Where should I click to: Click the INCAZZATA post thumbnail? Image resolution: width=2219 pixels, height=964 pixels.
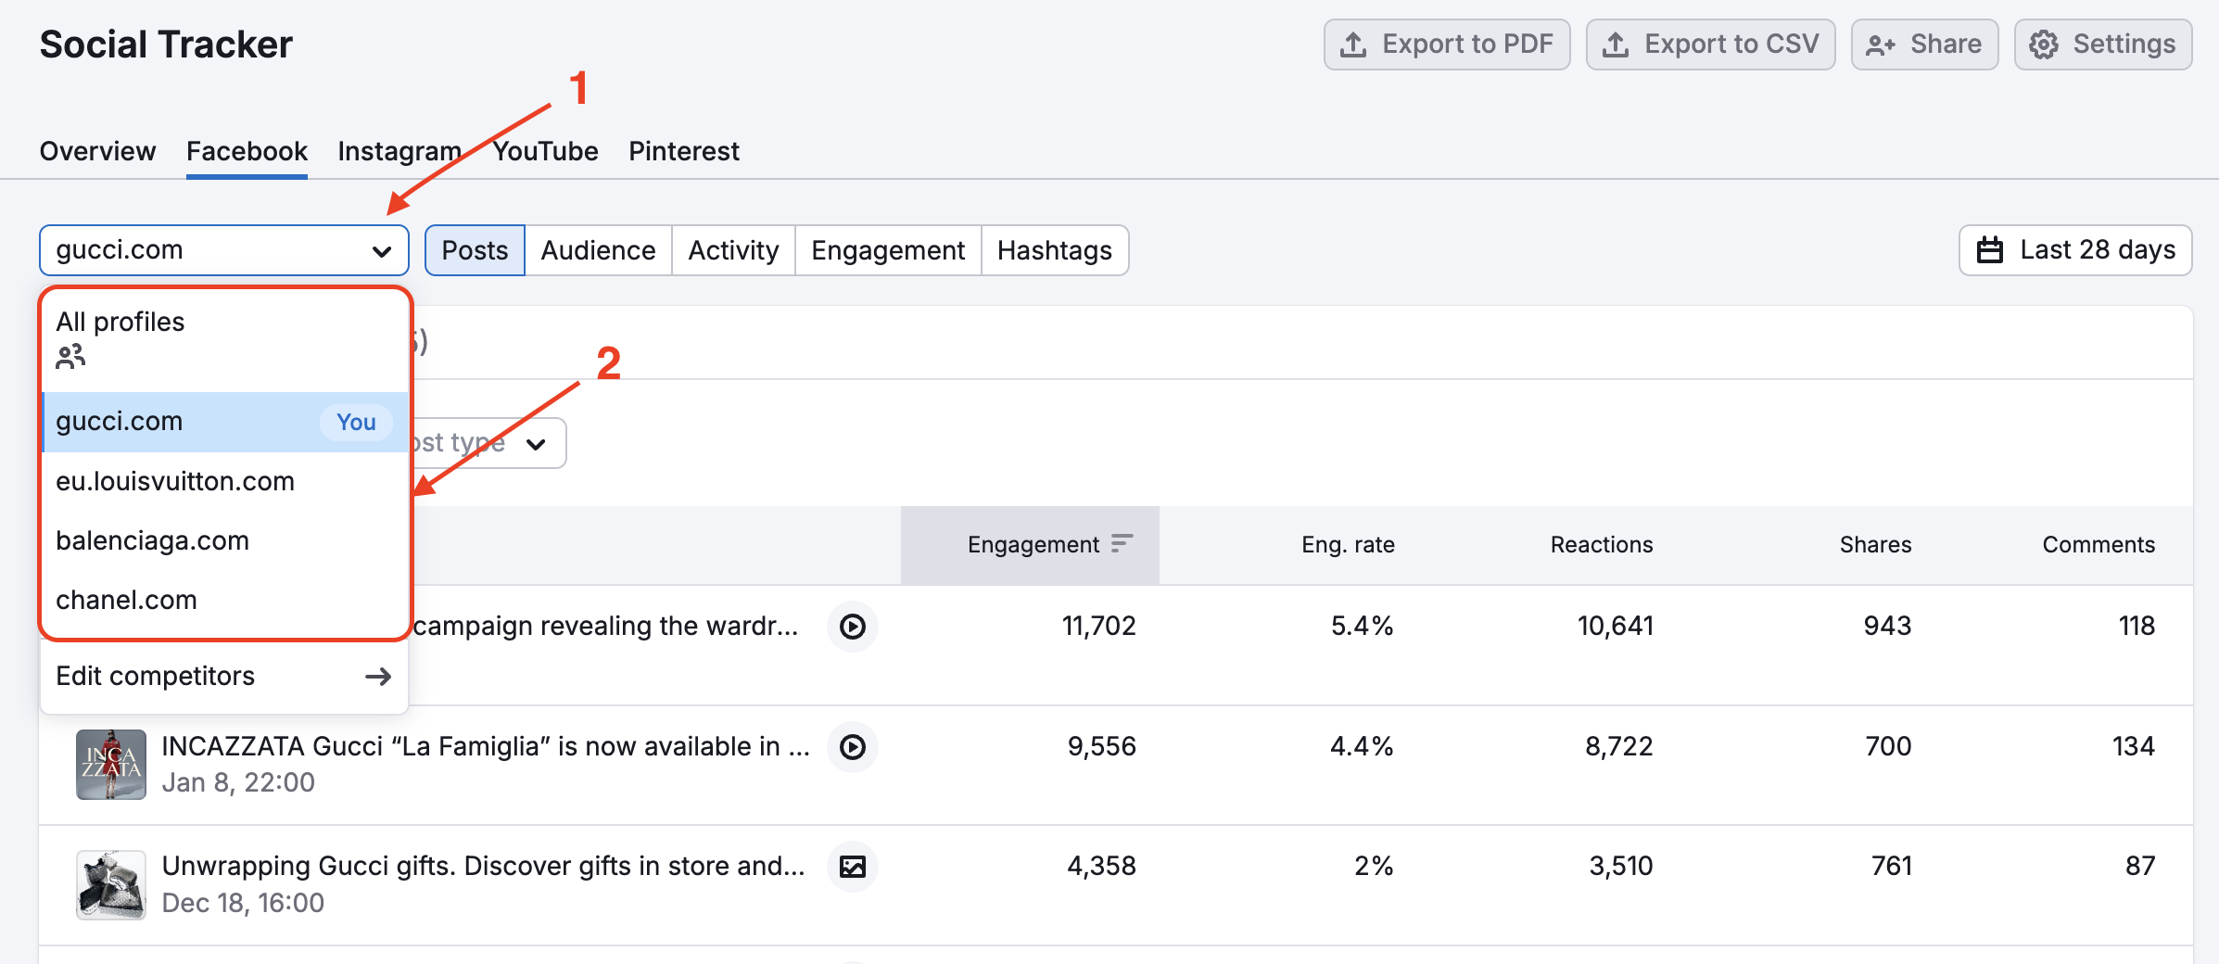[110, 765]
